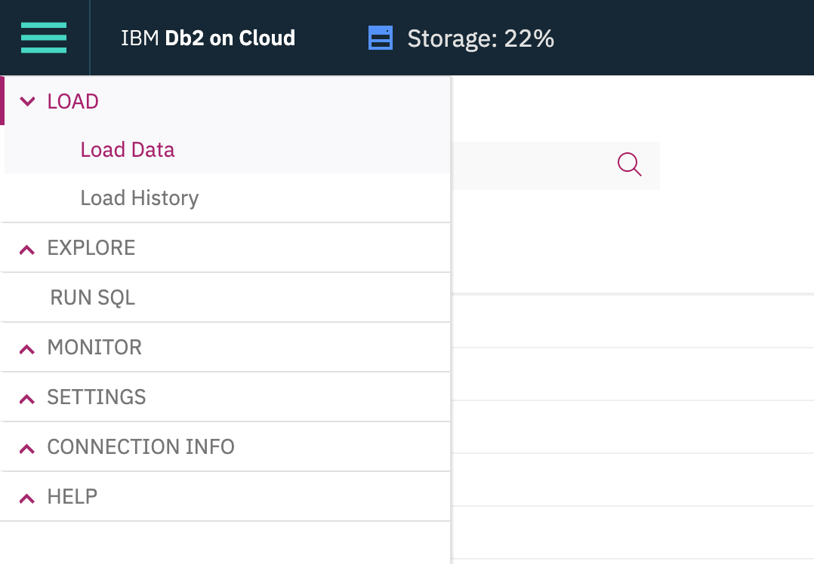Open the RUN SQL menu item
This screenshot has height=564, width=814.
tap(93, 298)
